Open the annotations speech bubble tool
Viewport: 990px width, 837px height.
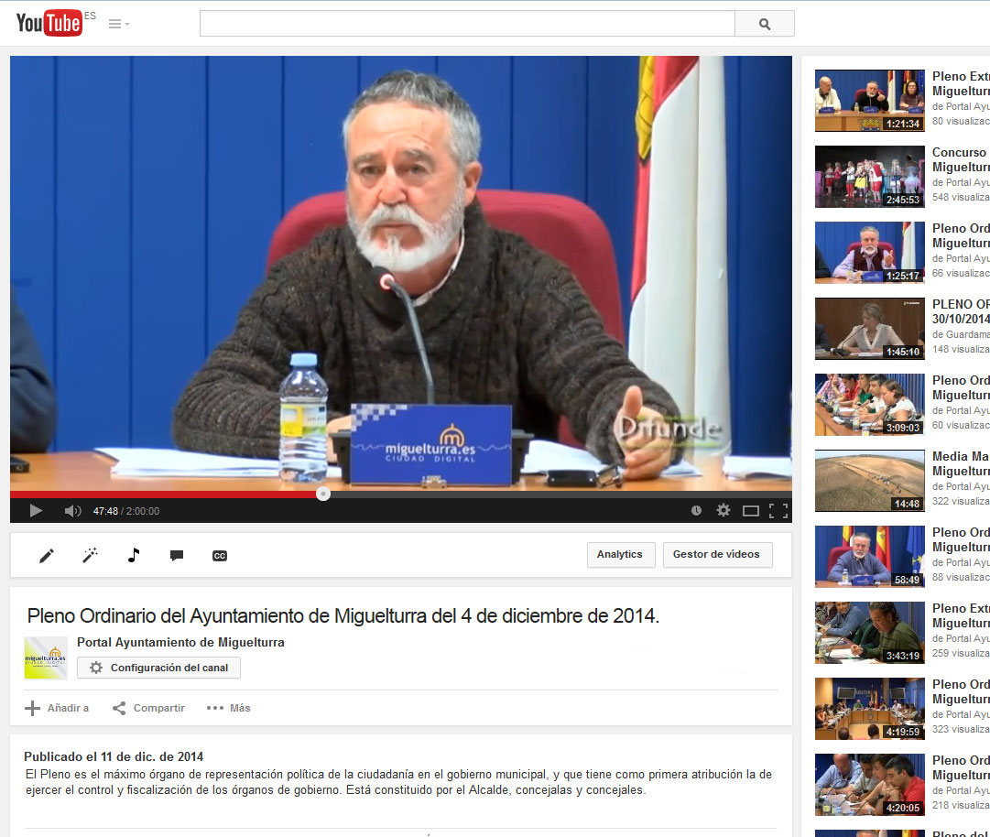177,555
